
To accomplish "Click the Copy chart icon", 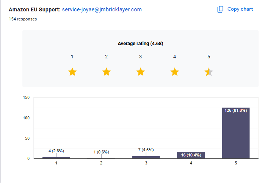I will (x=220, y=9).
